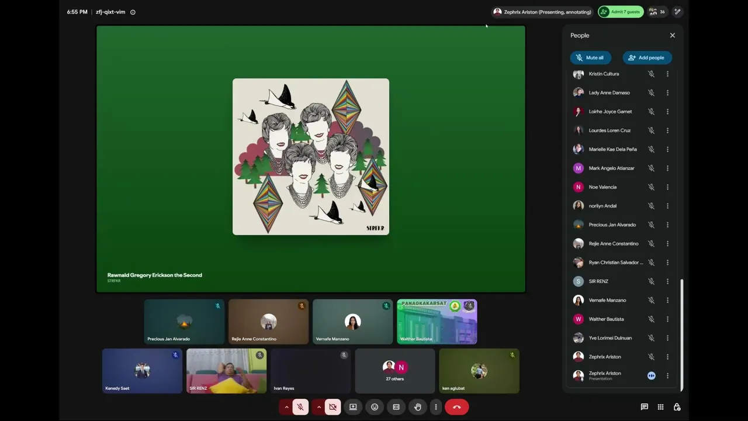Viewport: 748px width, 421px height.
Task: Turn on closed captions
Action: tap(396, 407)
